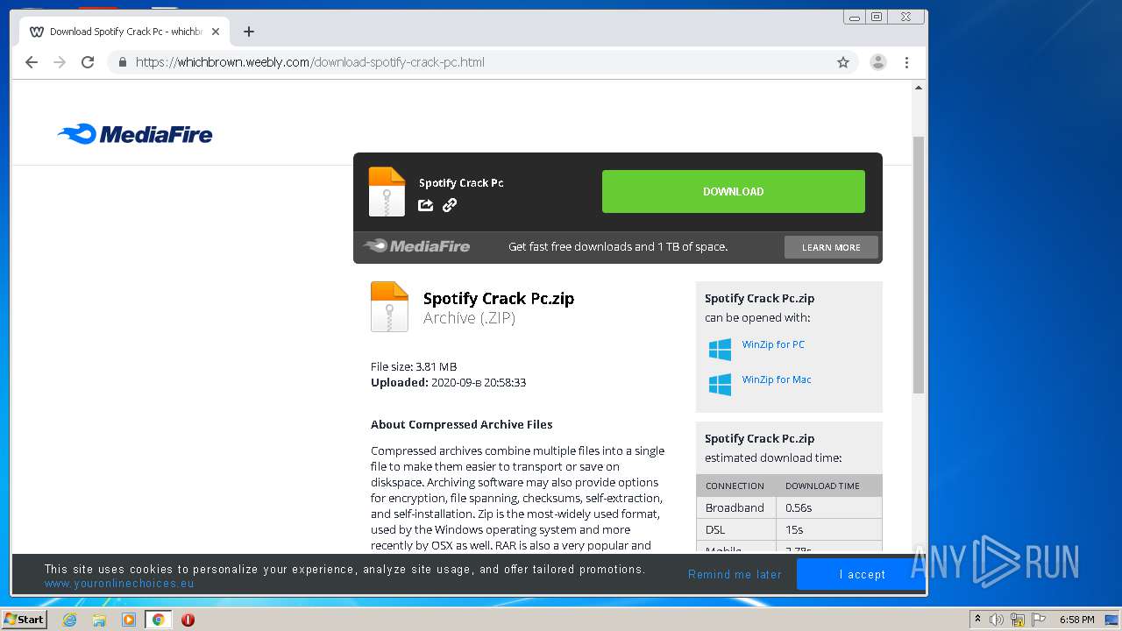Click the File size: 3.81 MB text
The image size is (1122, 631).
pyautogui.click(x=414, y=366)
